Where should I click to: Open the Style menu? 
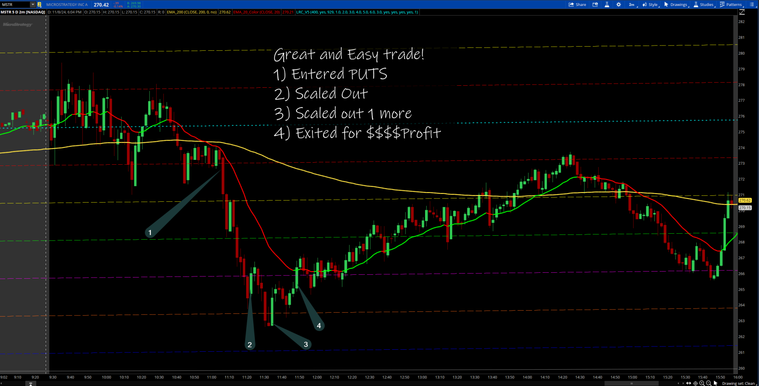point(650,5)
